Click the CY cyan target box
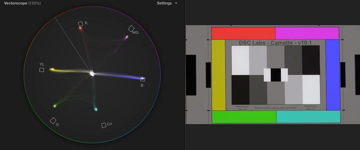 pos(104,125)
